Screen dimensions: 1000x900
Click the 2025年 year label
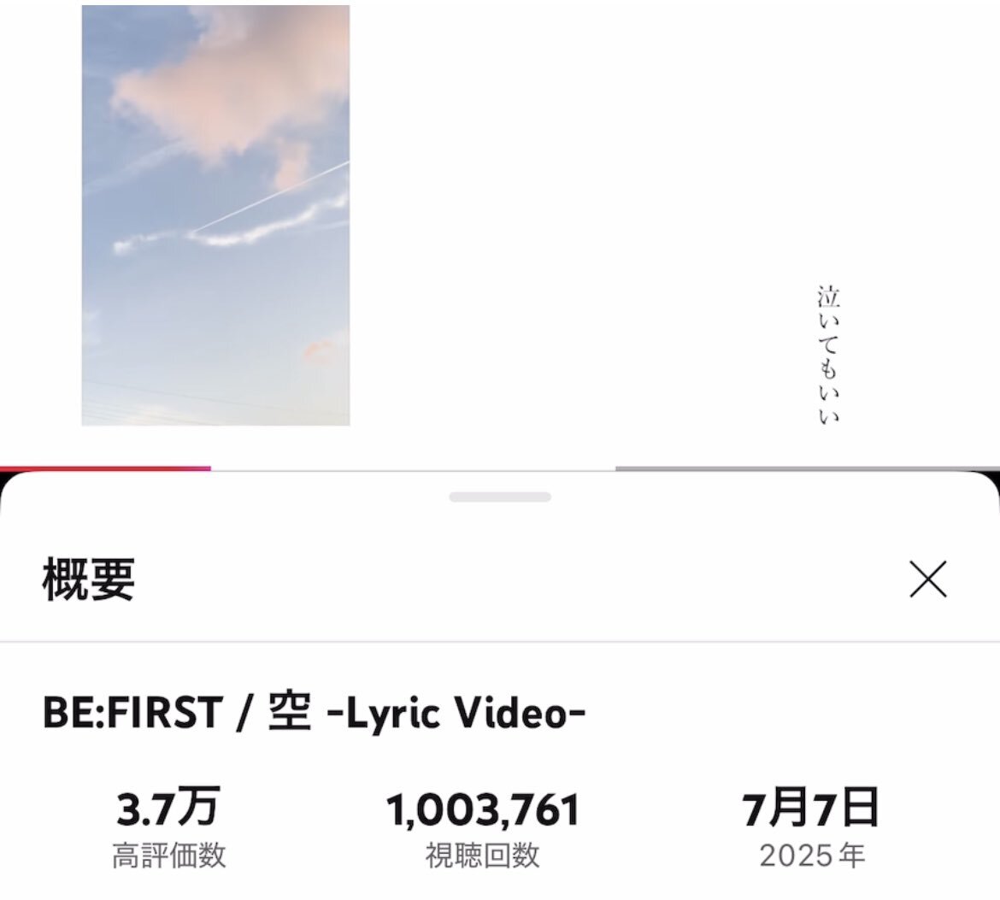pyautogui.click(x=812, y=856)
